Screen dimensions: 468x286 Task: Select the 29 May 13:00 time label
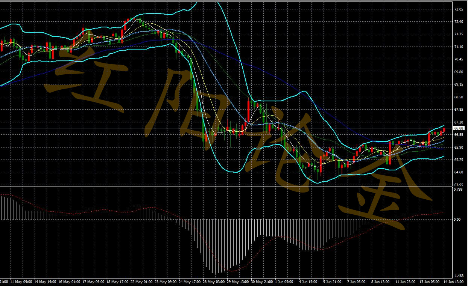tap(238, 281)
